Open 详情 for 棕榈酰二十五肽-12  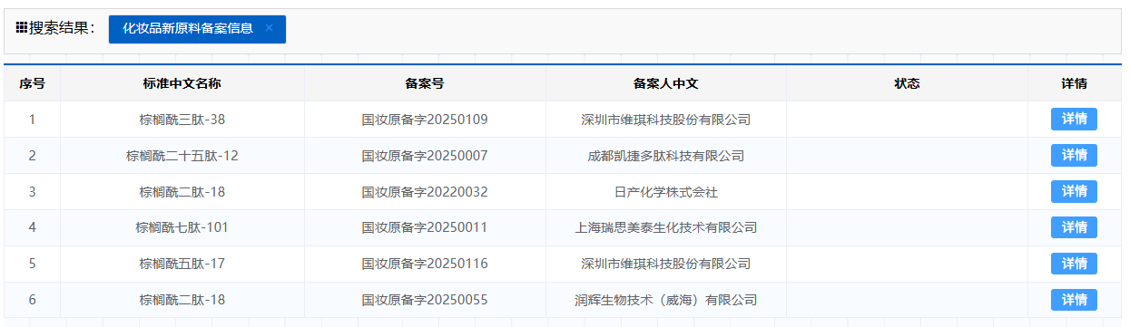click(x=1074, y=156)
